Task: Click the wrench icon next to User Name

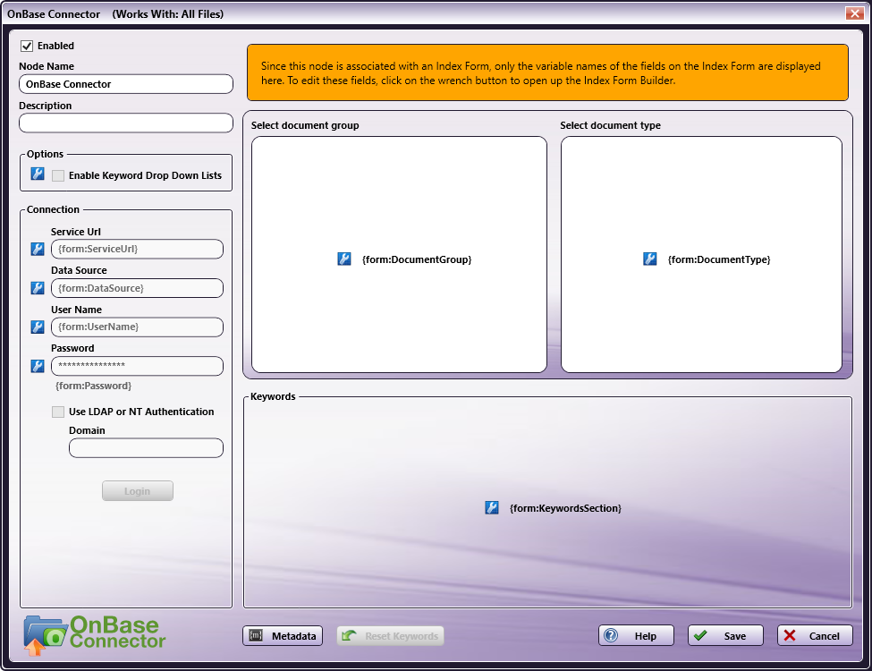Action: click(x=36, y=327)
